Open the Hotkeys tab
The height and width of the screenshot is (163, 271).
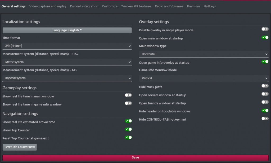click(210, 6)
